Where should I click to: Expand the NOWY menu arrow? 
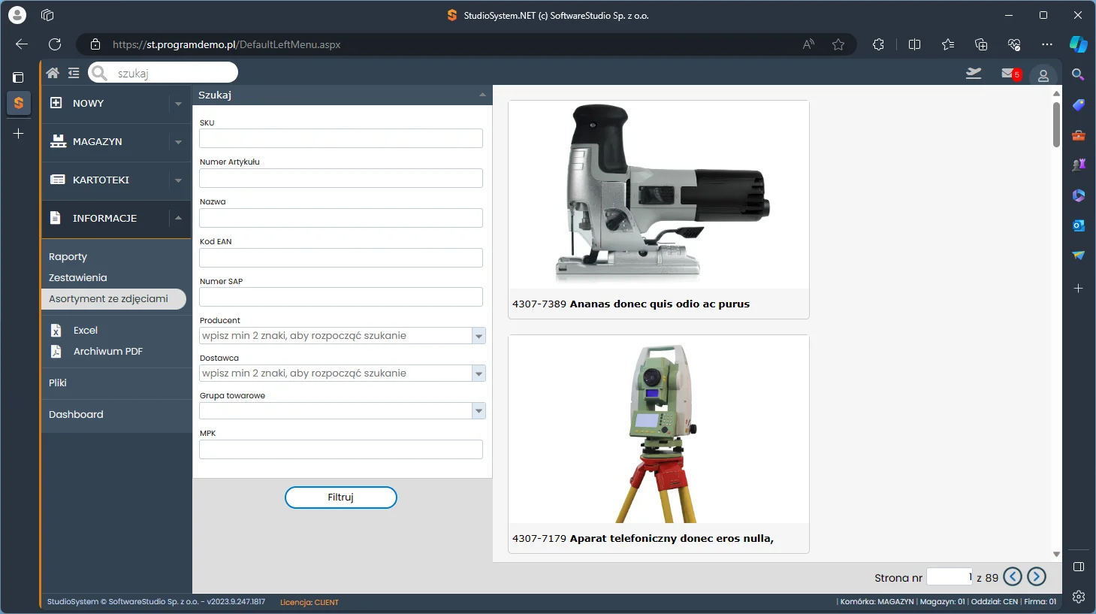[178, 104]
